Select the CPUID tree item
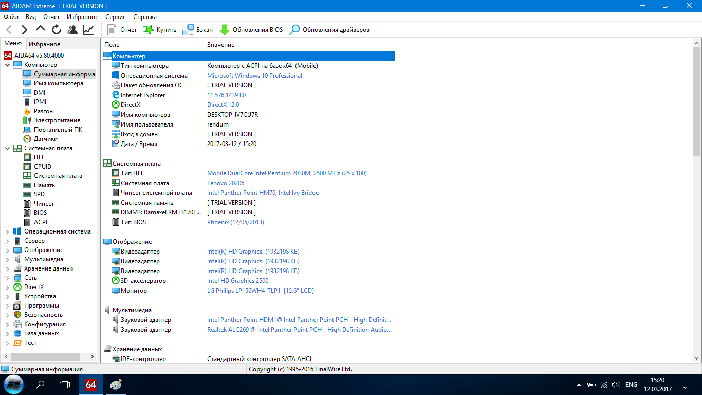 (x=43, y=167)
